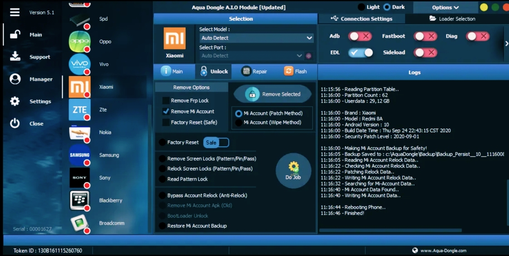The width and height of the screenshot is (509, 256).
Task: Select the Spd chip brand icon
Action: pos(80,20)
